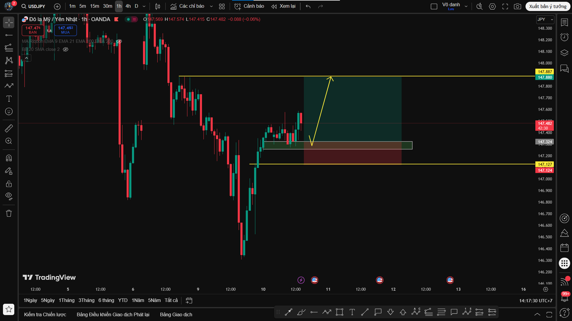Undo the last chart action
The height and width of the screenshot is (321, 572).
tap(308, 6)
